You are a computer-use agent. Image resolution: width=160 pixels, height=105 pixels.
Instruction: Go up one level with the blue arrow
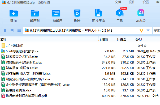pyautogui.click(x=5, y=30)
